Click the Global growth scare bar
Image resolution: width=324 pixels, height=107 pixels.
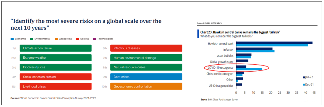coord(242,61)
